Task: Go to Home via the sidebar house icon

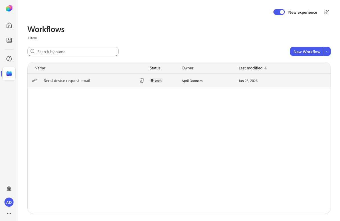Action: [9, 25]
